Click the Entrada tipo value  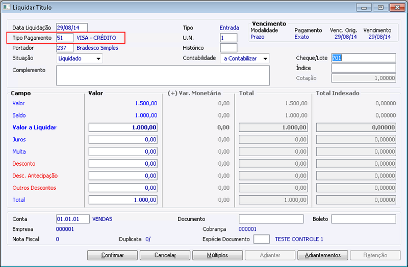click(229, 27)
